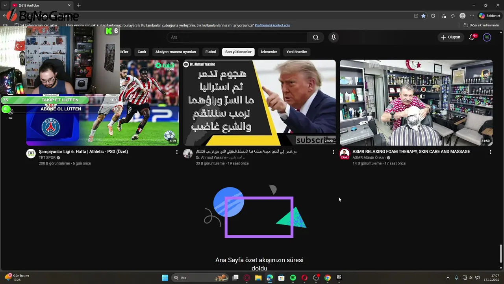Switch to OBS Studio on the taskbar
Screen dimensions: 504x284
tap(316, 278)
